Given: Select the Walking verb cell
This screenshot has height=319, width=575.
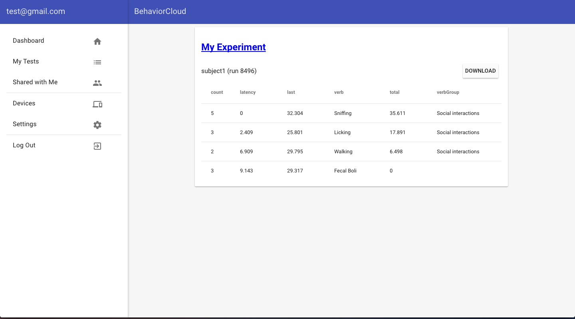Looking at the screenshot, I should [x=343, y=152].
